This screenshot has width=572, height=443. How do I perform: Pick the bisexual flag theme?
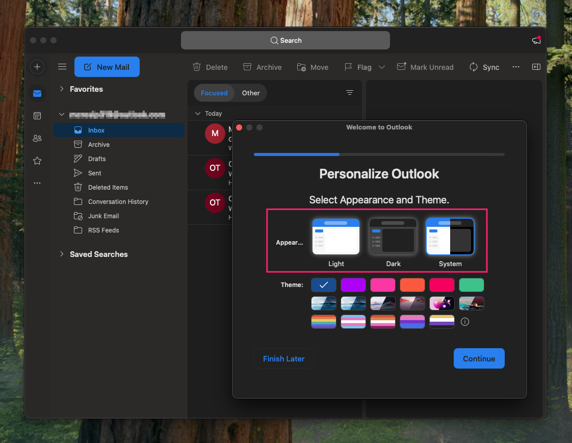coord(412,322)
